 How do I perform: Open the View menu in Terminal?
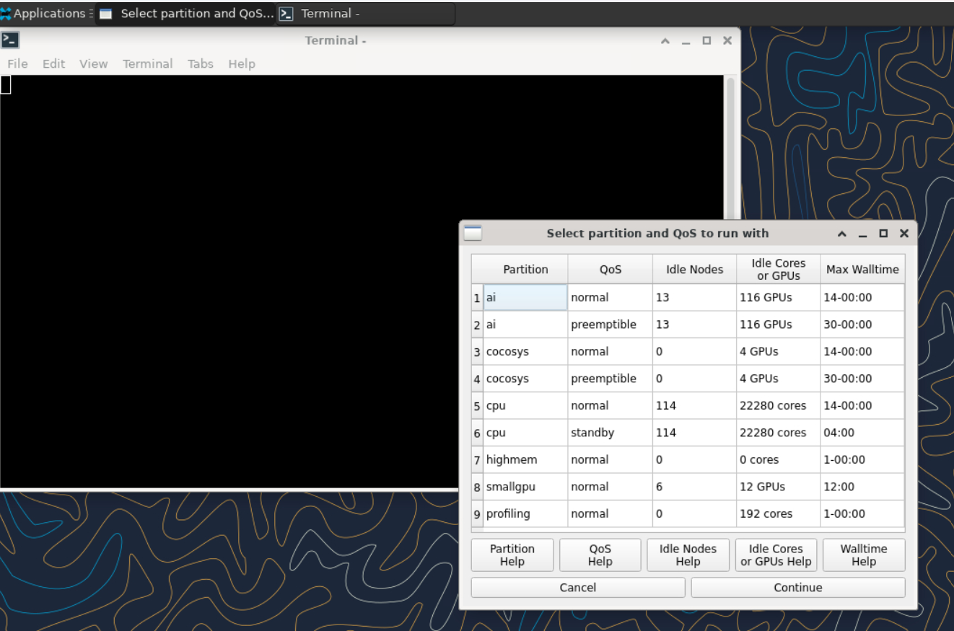click(x=93, y=63)
